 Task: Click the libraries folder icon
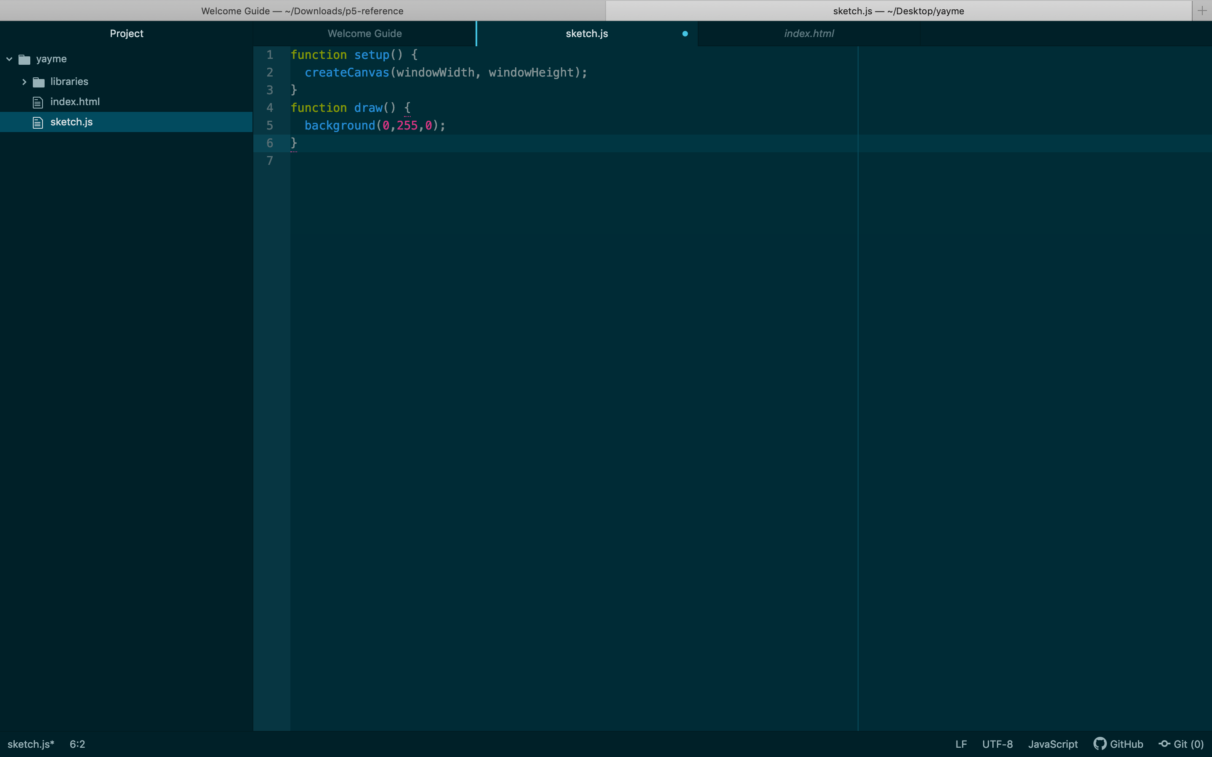pos(39,82)
